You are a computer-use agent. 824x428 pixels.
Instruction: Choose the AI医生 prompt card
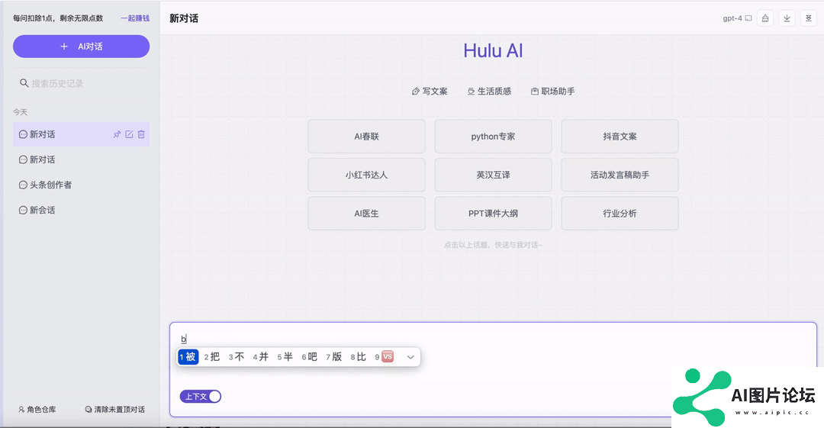tap(366, 214)
